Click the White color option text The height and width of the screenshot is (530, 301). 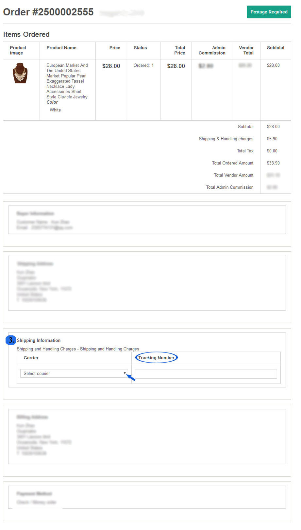pos(55,110)
